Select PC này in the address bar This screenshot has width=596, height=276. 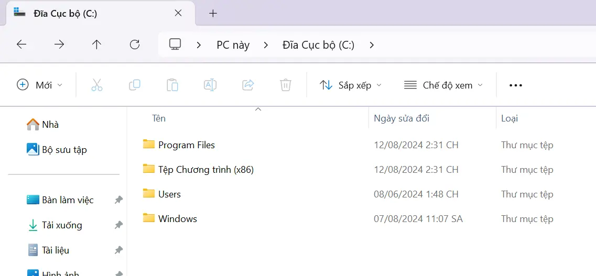[x=233, y=45]
